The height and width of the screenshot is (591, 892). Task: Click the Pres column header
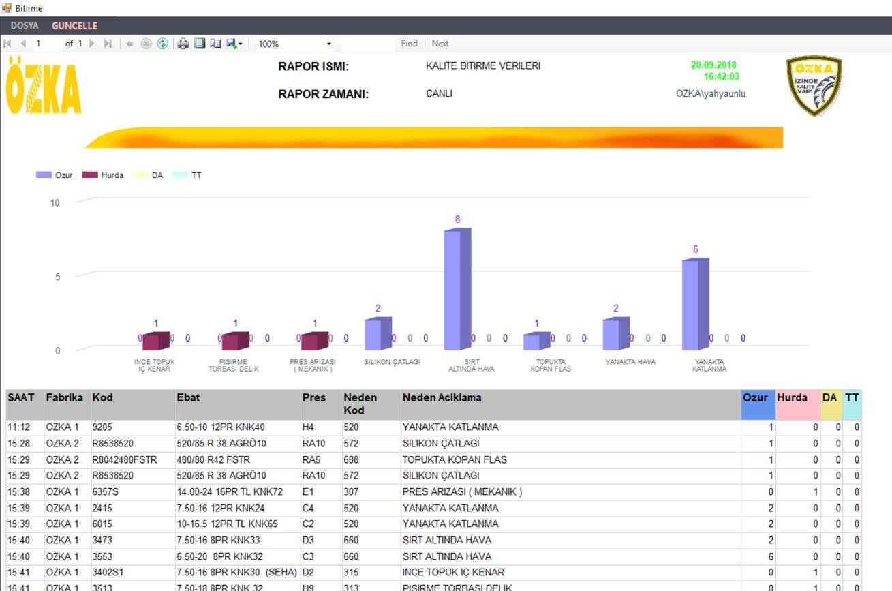[x=320, y=404]
